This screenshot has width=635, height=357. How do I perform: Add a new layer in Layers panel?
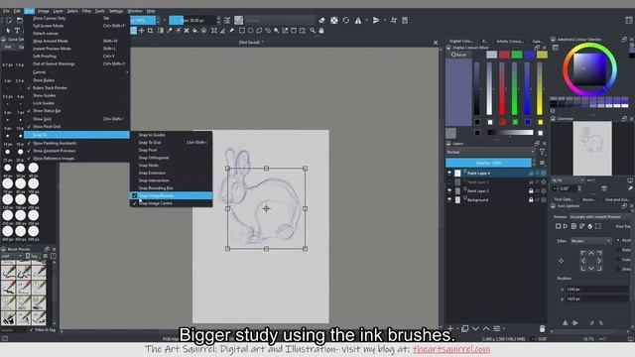pyautogui.click(x=450, y=328)
